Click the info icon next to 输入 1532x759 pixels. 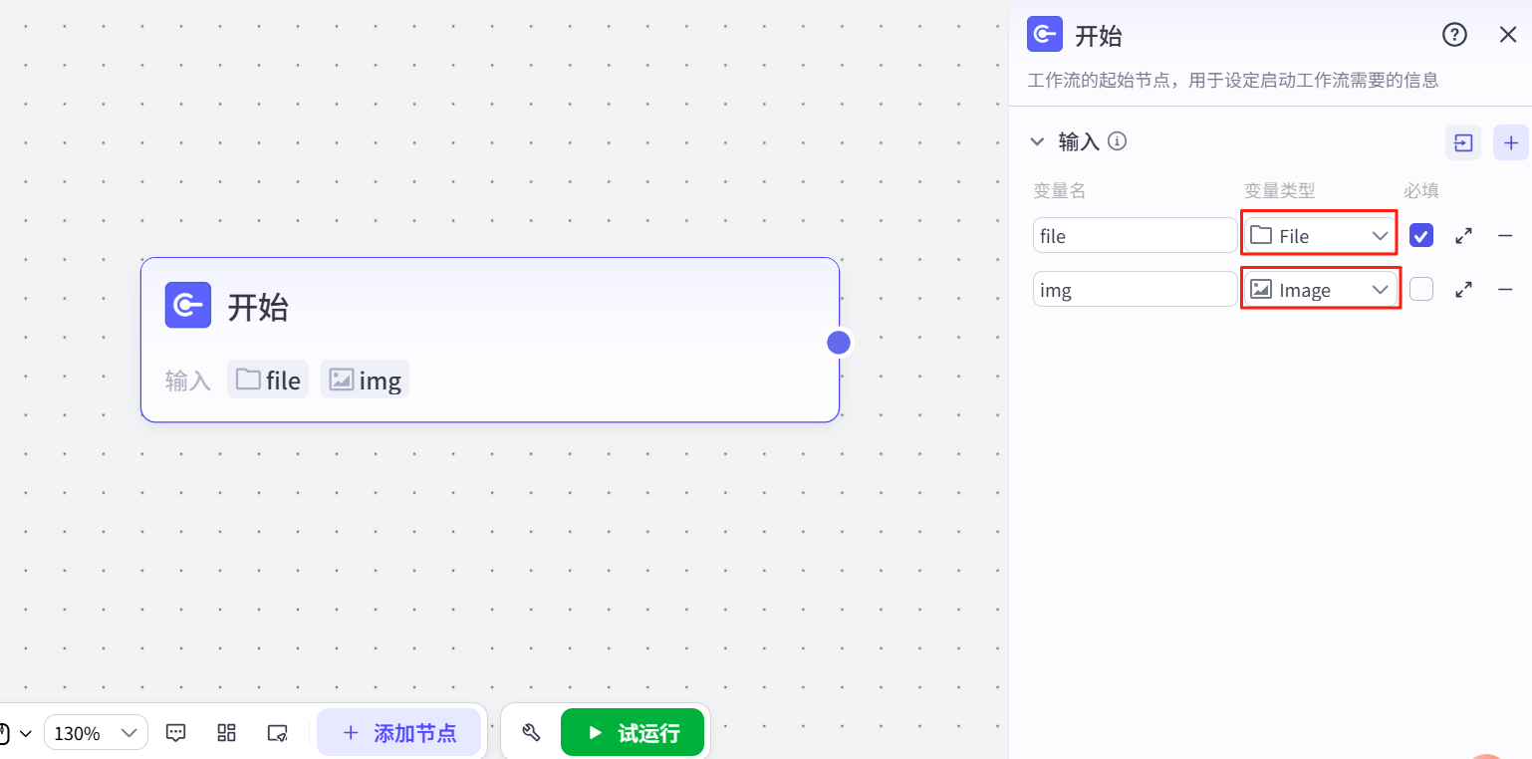coord(1118,141)
